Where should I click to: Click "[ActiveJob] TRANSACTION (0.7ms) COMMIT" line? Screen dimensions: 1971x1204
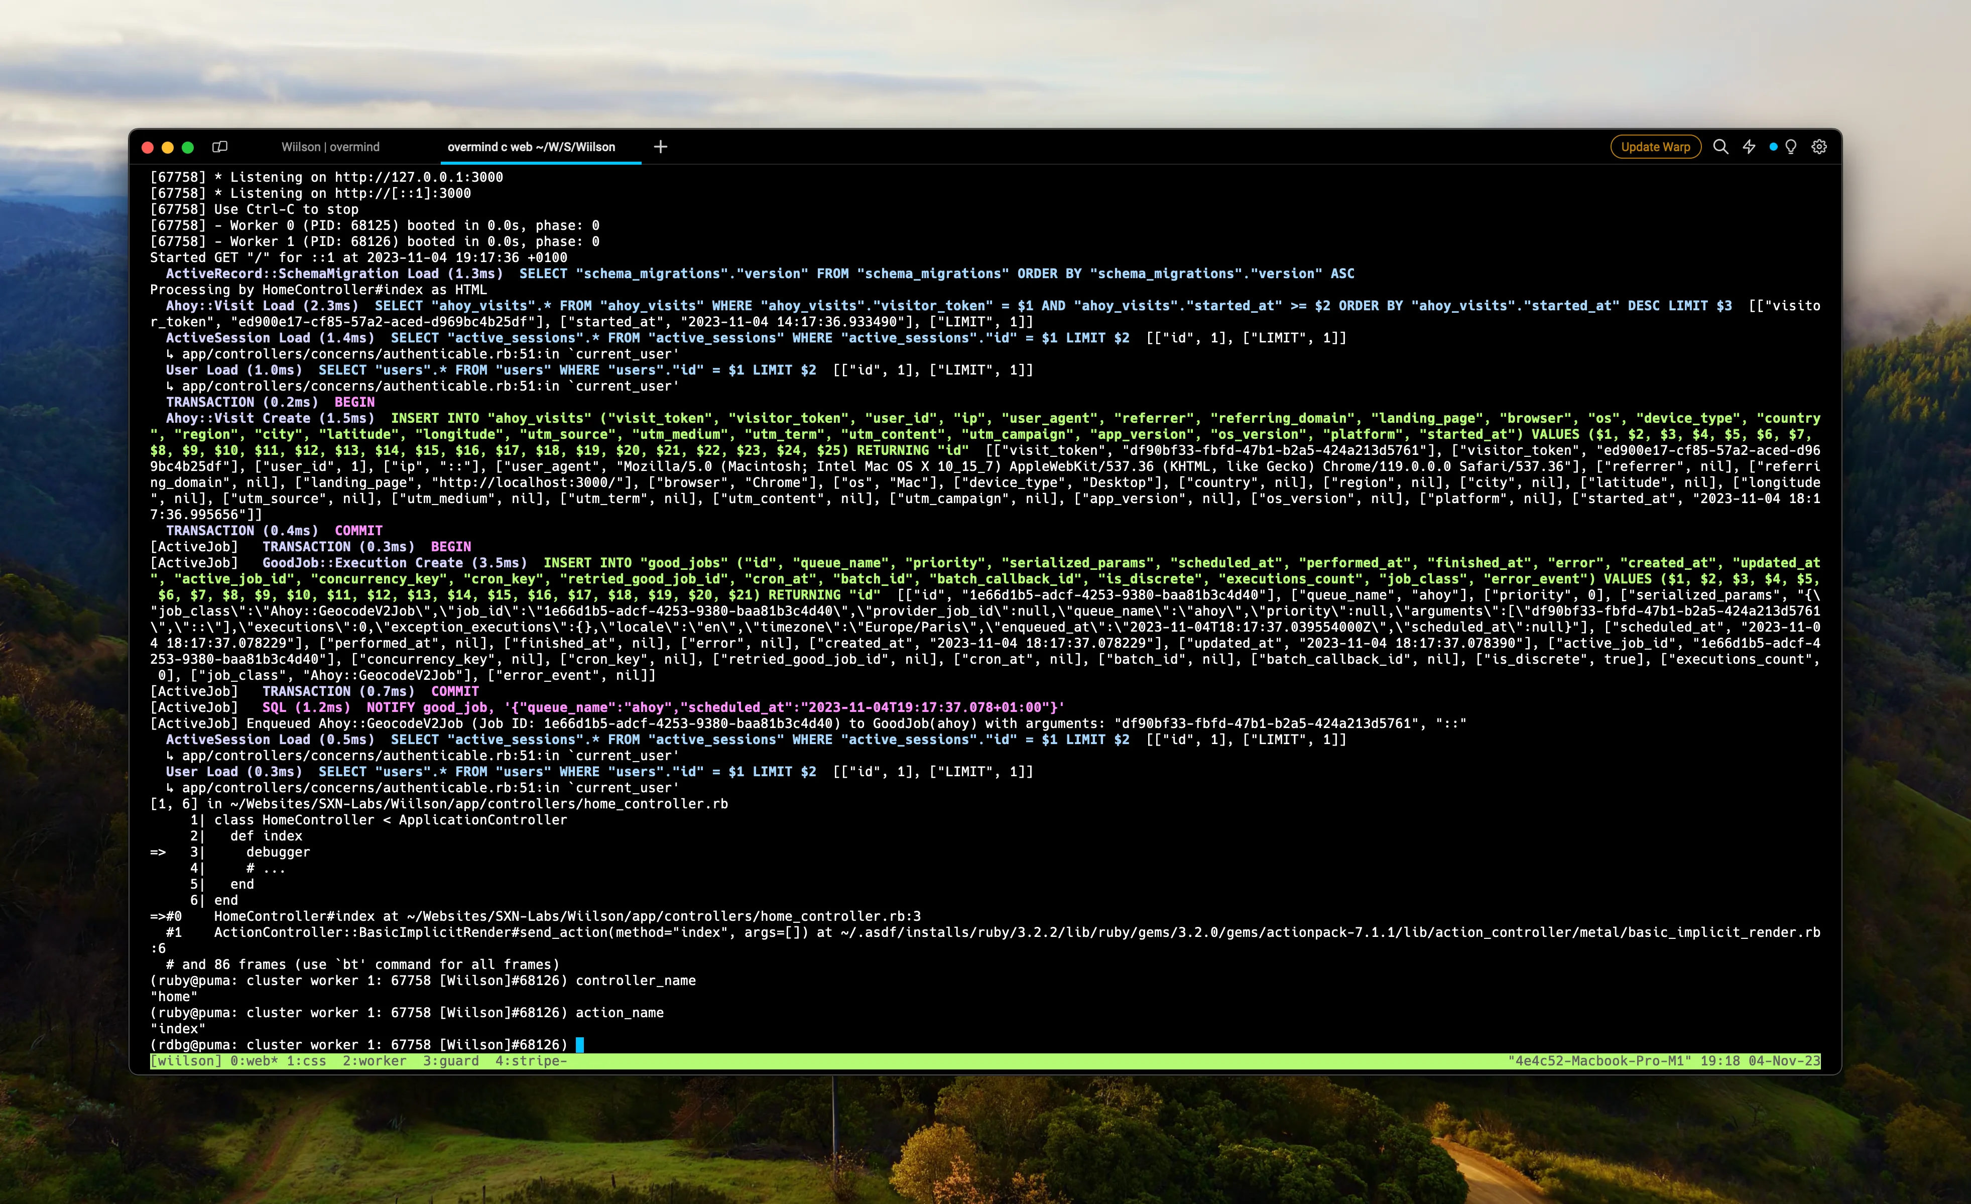(314, 691)
